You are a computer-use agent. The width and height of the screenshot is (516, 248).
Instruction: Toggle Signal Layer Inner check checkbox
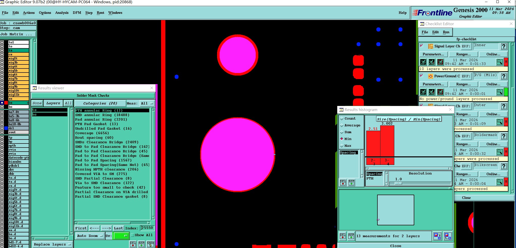click(422, 46)
